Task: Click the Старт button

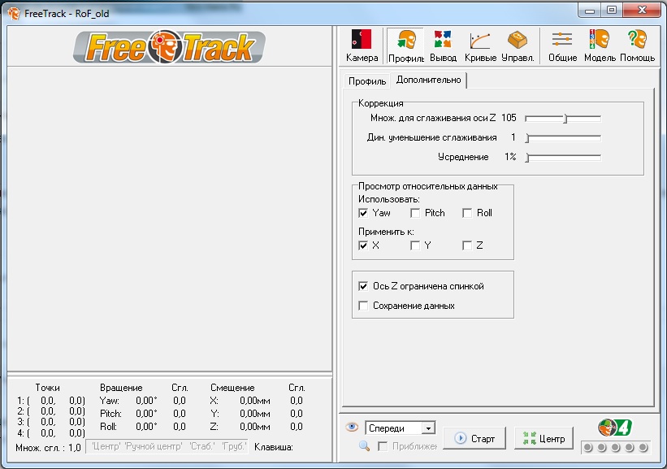Action: pyautogui.click(x=474, y=438)
